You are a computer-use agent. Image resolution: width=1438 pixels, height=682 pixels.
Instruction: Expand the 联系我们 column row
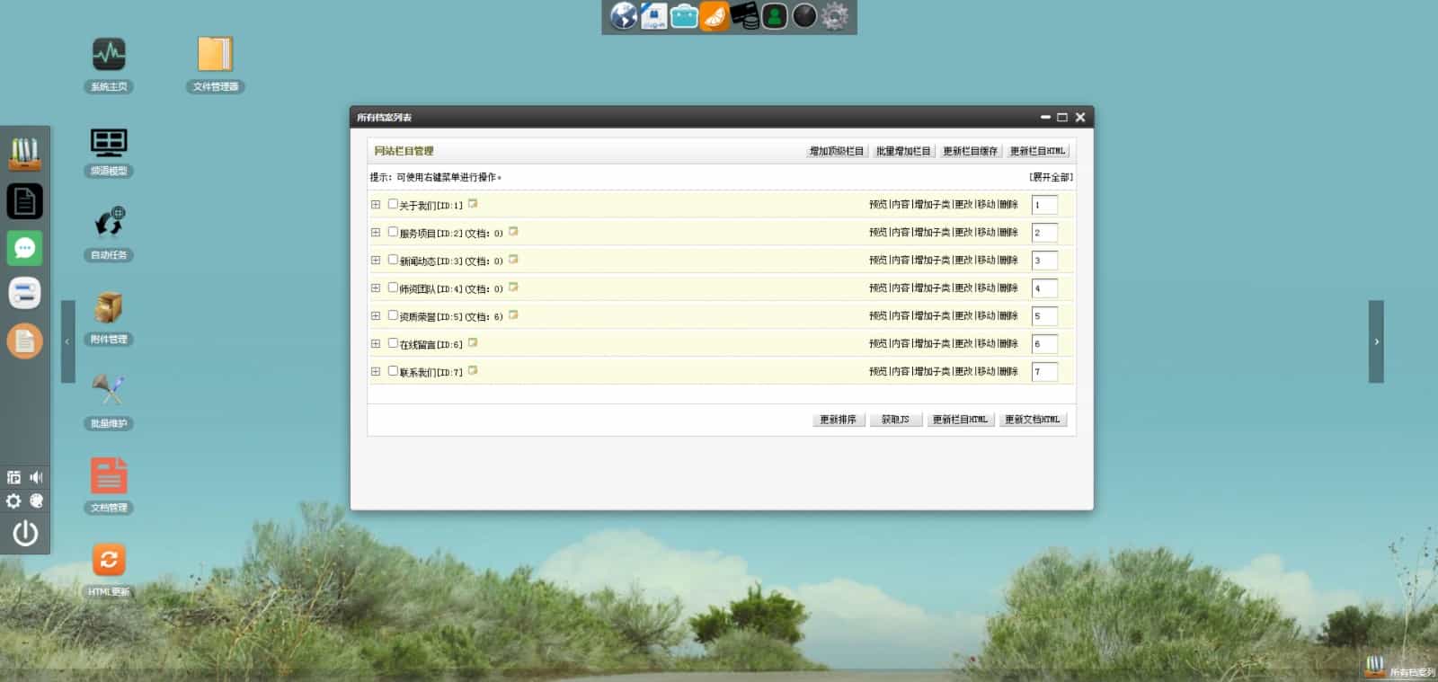click(376, 372)
